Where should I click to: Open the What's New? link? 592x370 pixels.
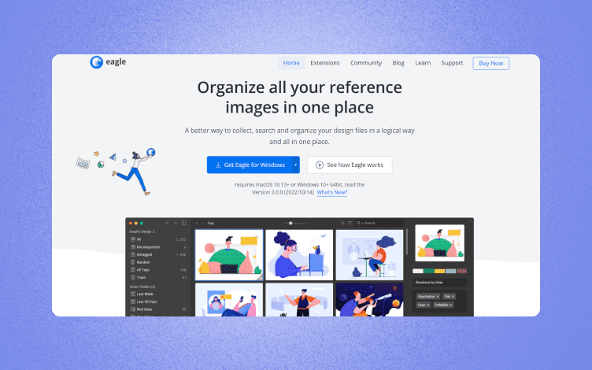pos(332,192)
